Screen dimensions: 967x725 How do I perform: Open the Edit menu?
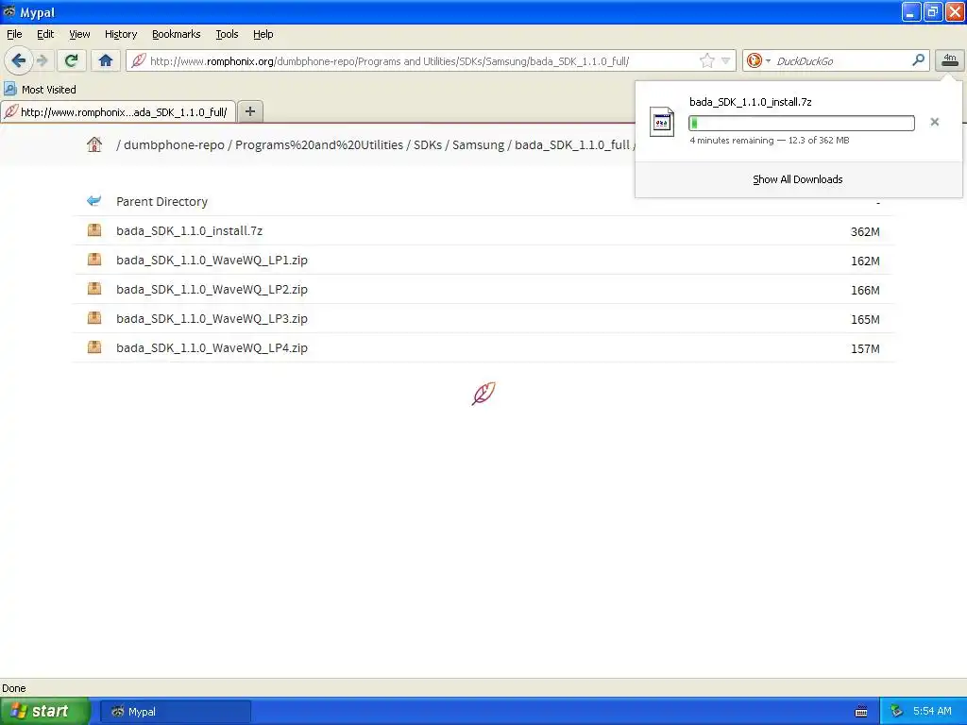pos(45,34)
